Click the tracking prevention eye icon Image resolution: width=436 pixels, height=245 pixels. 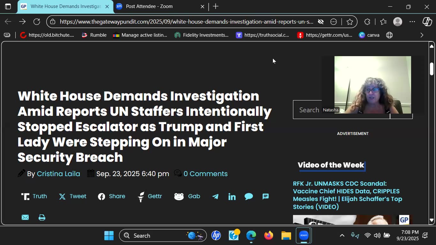(x=321, y=22)
